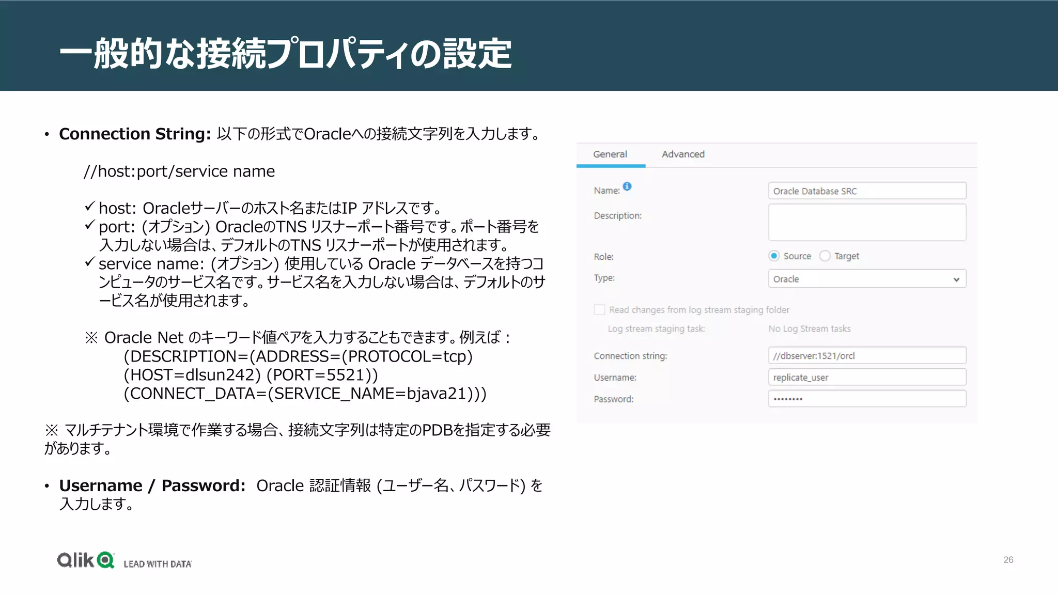Click the slide title 一般的な接続プロパティの設定
Image resolution: width=1058 pixels, height=595 pixels.
285,53
